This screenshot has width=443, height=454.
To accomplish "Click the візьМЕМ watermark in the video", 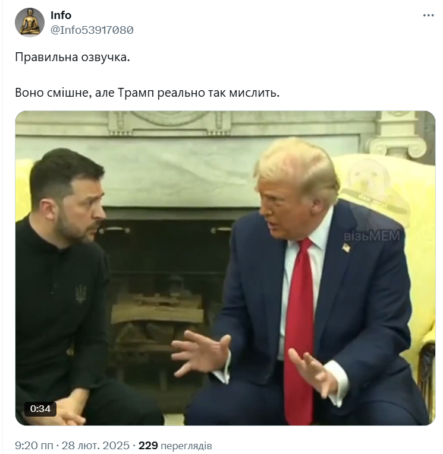I will tap(372, 236).
